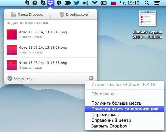
Task: Select Получить больше места menu item
Action: tap(124, 103)
